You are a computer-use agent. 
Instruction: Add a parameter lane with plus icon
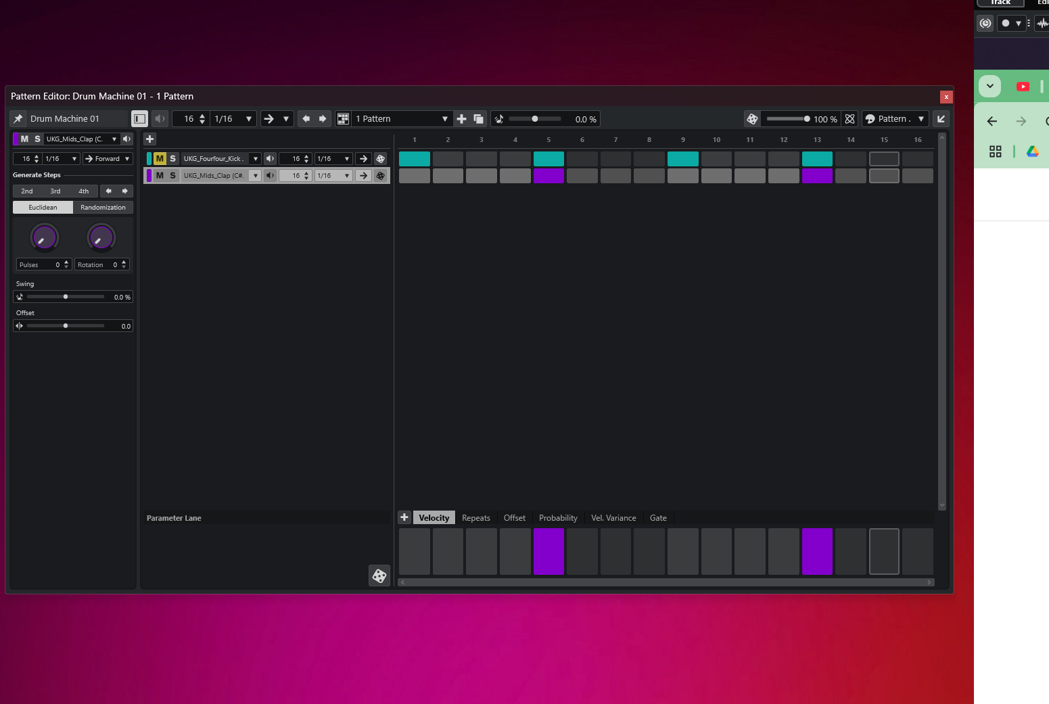pos(404,517)
